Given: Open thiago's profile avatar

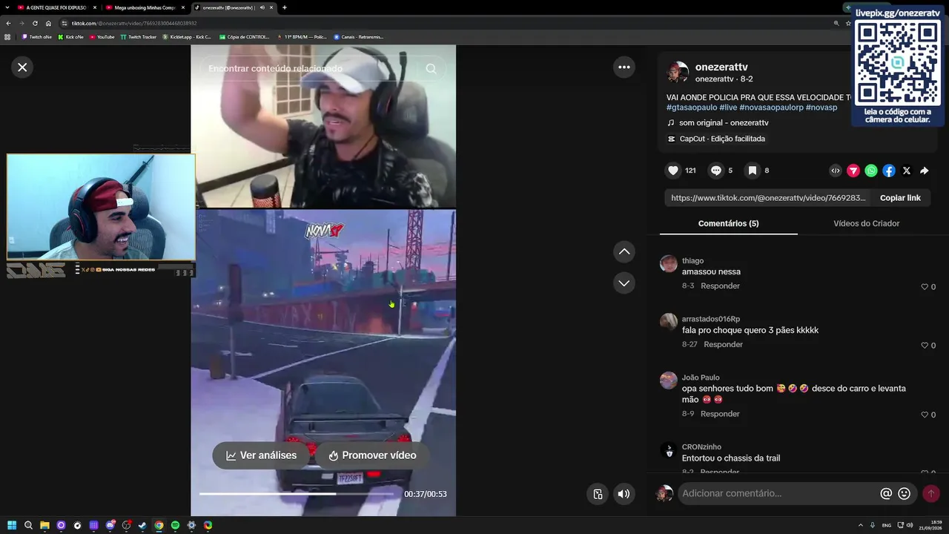Looking at the screenshot, I should [x=669, y=264].
